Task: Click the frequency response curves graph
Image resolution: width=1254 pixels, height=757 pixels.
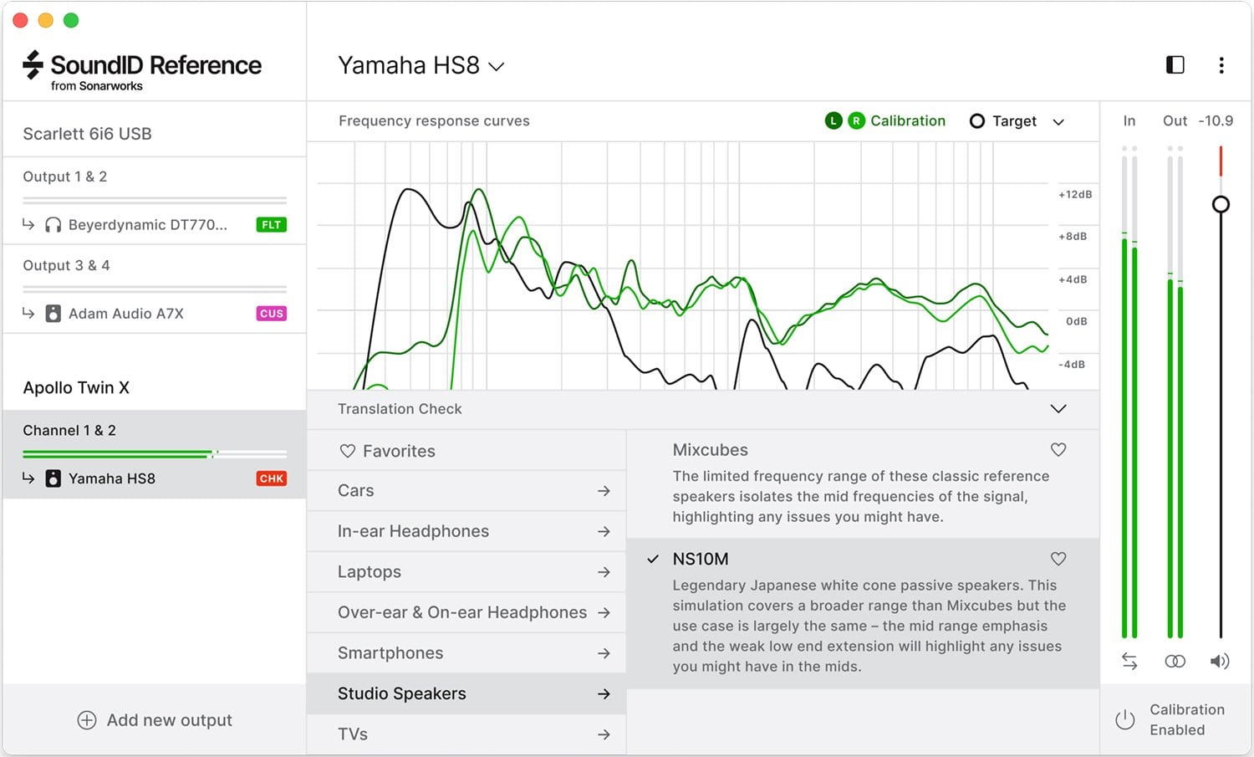Action: [682, 266]
